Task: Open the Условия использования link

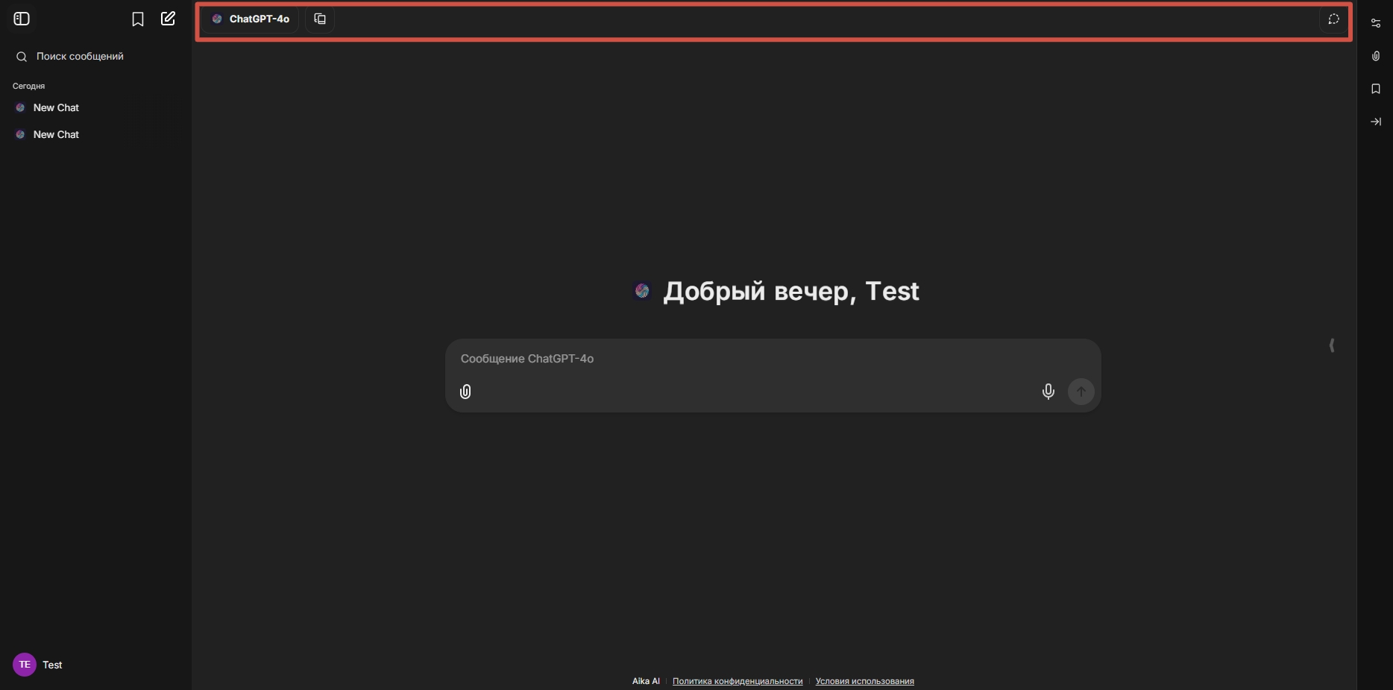Action: pos(864,681)
